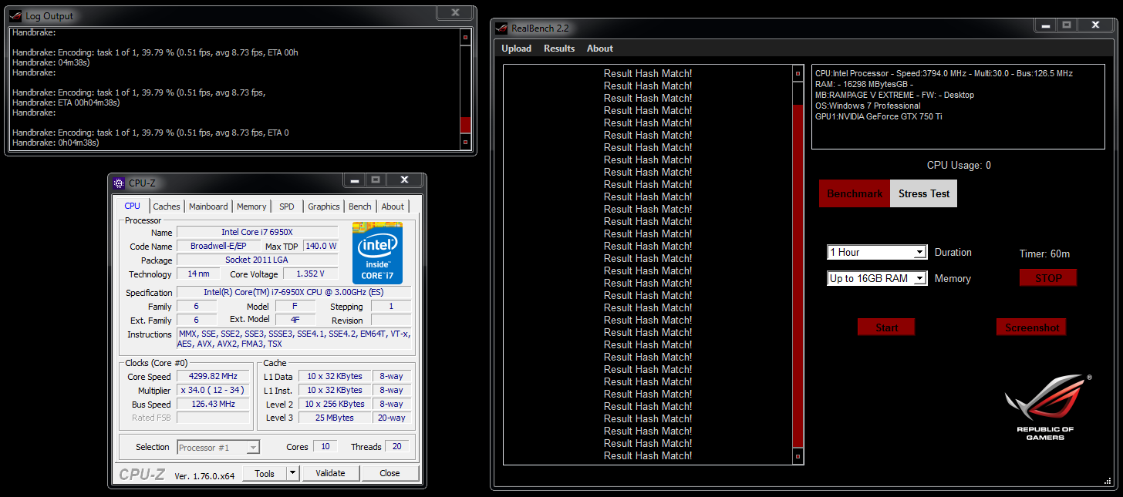This screenshot has height=497, width=1123.
Task: Click Validate in CPU-Z
Action: point(331,472)
